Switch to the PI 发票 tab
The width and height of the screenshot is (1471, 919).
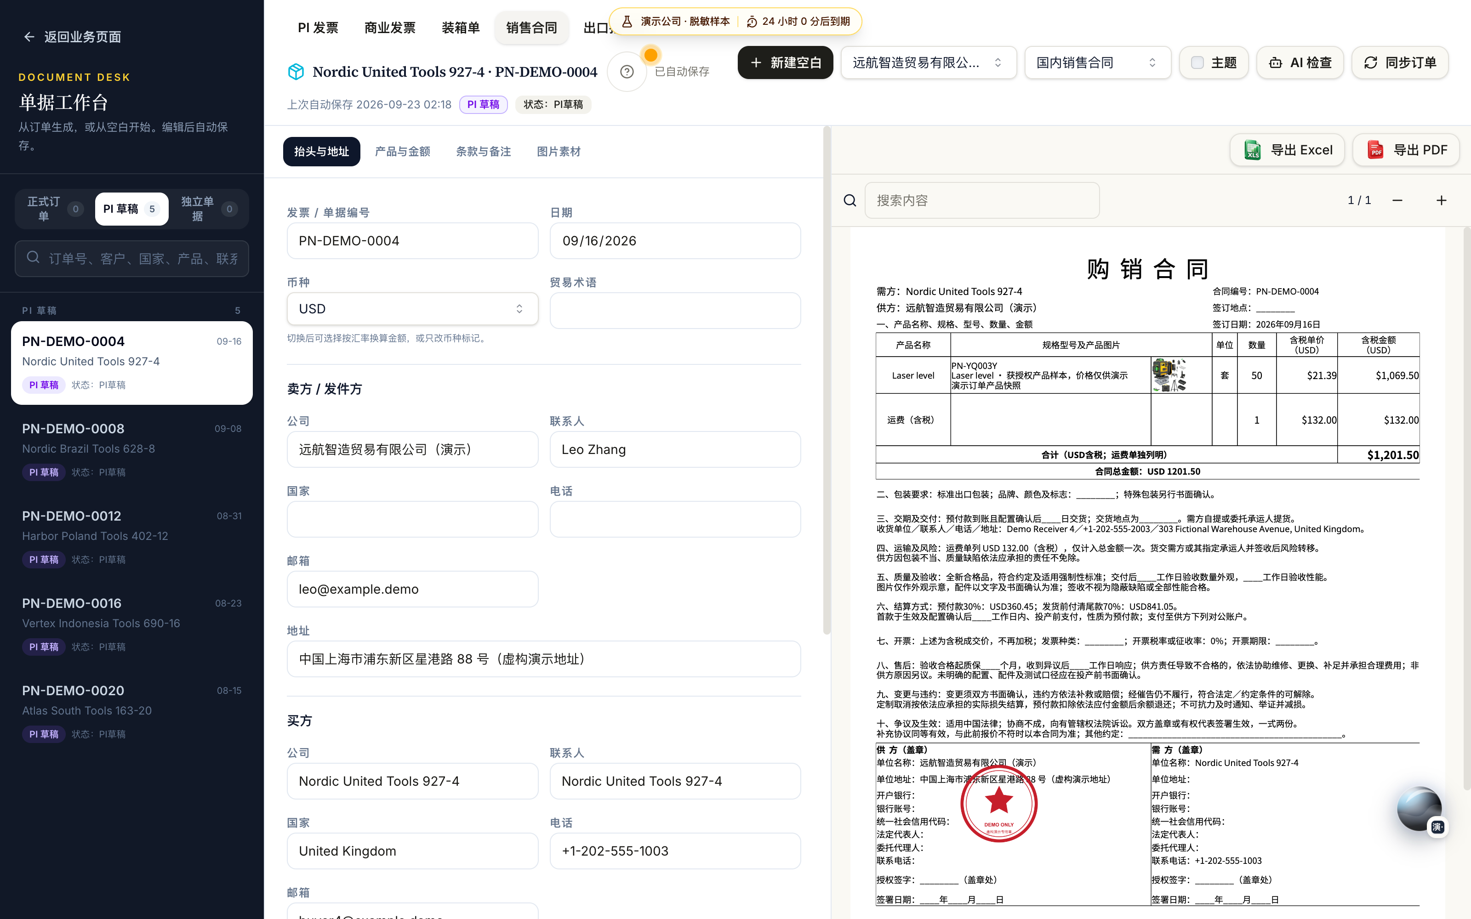point(318,28)
